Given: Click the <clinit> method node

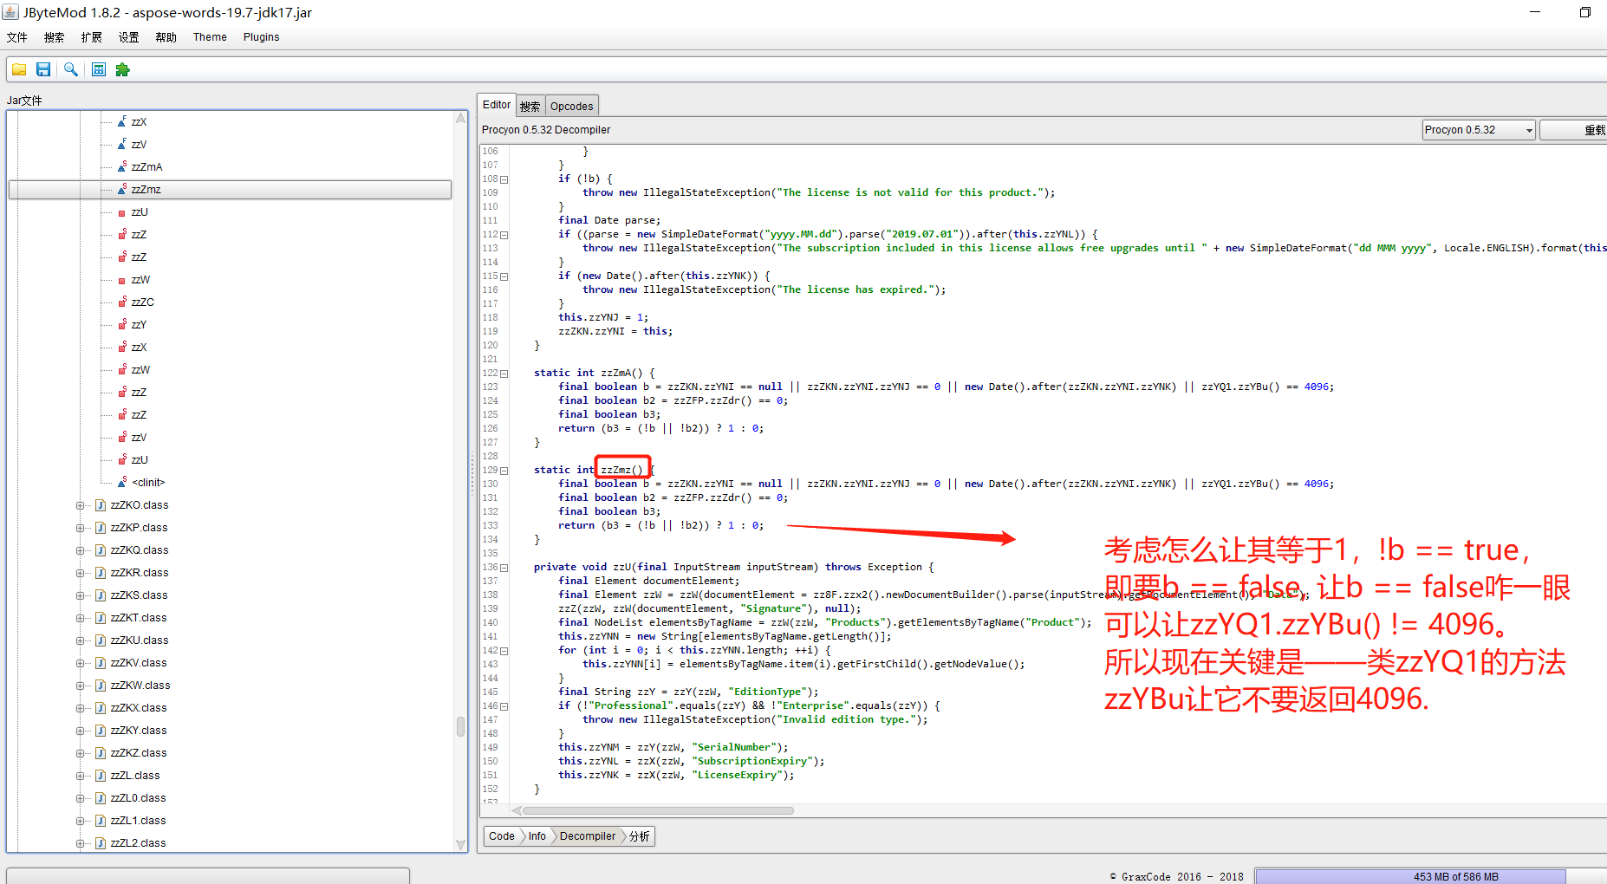Looking at the screenshot, I should click(148, 483).
